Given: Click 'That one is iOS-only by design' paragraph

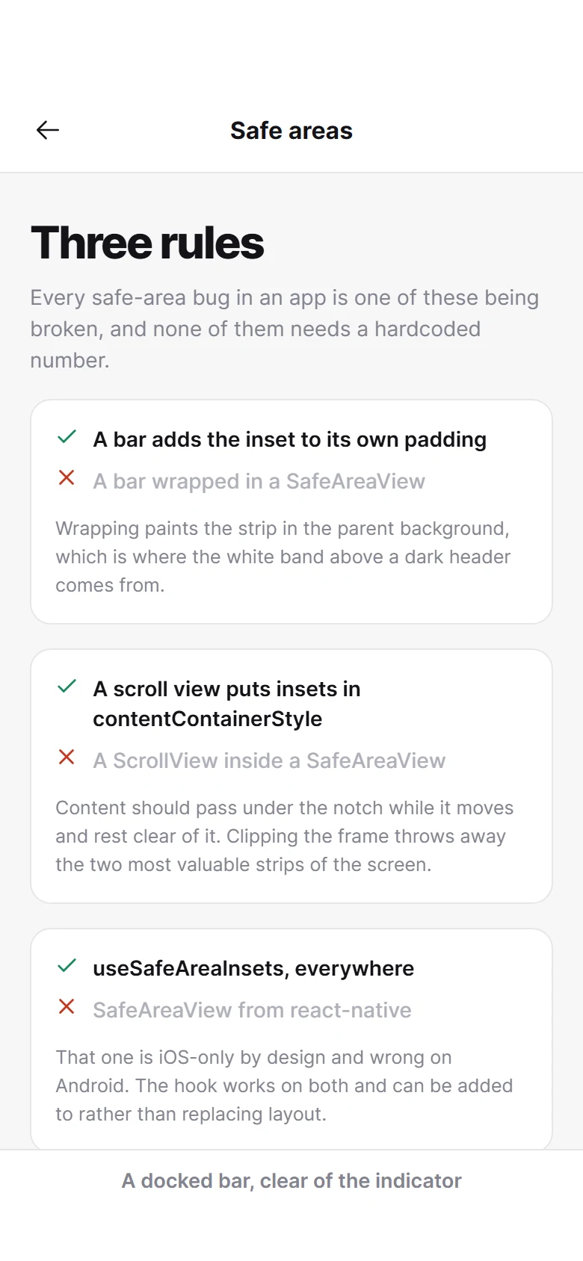Looking at the screenshot, I should click(284, 1085).
